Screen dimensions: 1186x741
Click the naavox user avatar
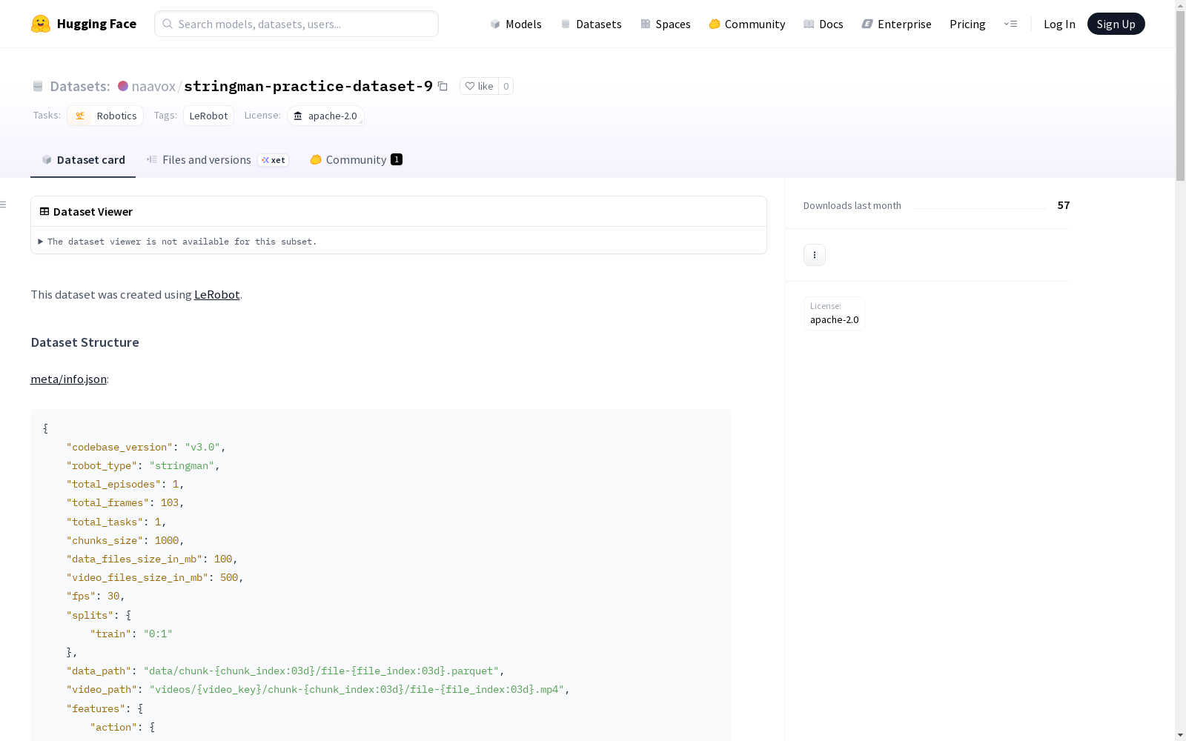point(123,86)
